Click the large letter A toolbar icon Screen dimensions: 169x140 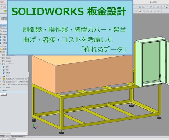click(158, 7)
